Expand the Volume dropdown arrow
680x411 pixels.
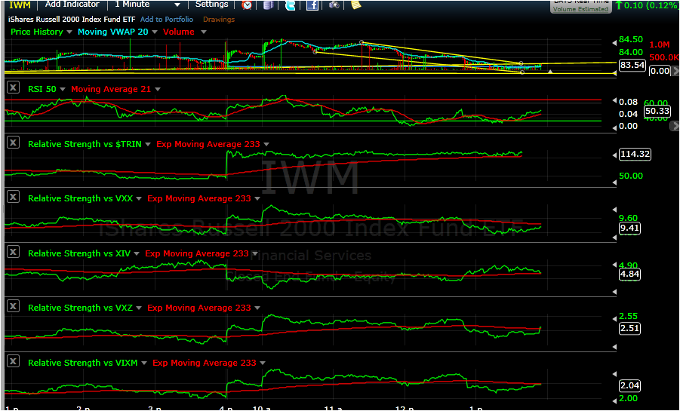(203, 32)
